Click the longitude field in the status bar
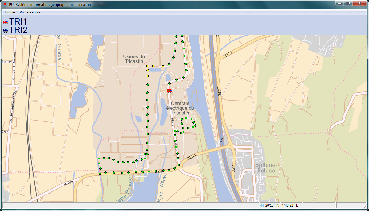 click(291, 205)
